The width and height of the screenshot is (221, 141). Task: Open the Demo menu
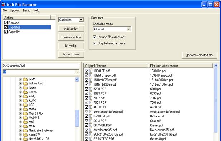pos(26,11)
